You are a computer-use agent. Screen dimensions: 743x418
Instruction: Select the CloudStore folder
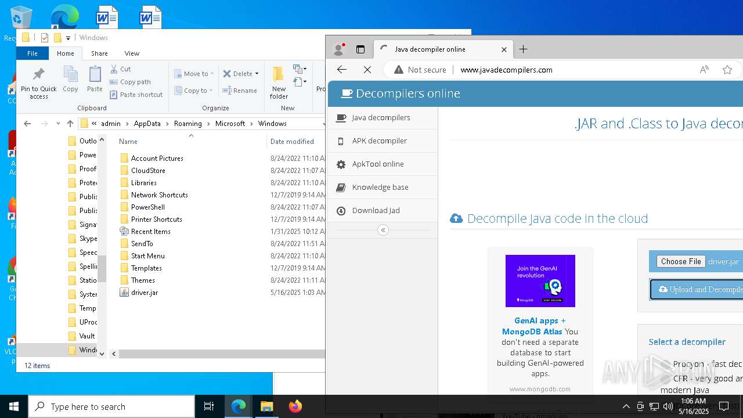[148, 171]
